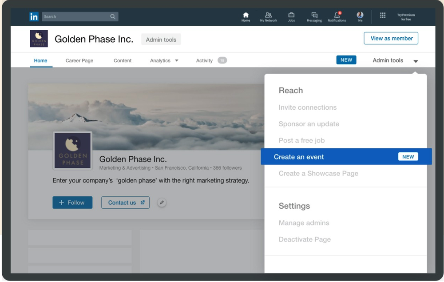Click Try Premium for free
The height and width of the screenshot is (282, 444).
[x=406, y=17]
